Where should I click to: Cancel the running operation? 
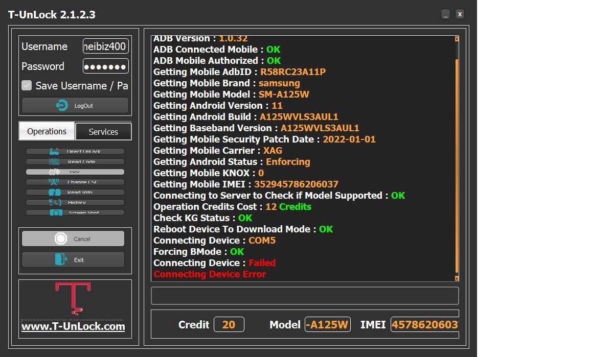pos(73,239)
